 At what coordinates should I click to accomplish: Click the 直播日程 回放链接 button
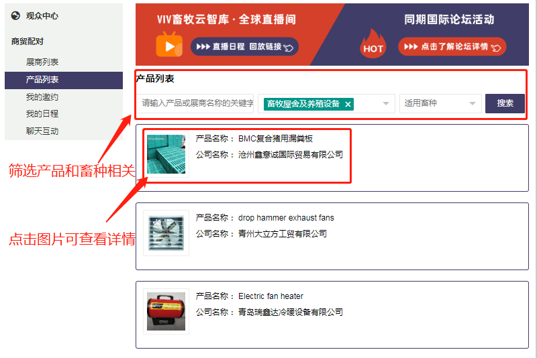tap(244, 46)
